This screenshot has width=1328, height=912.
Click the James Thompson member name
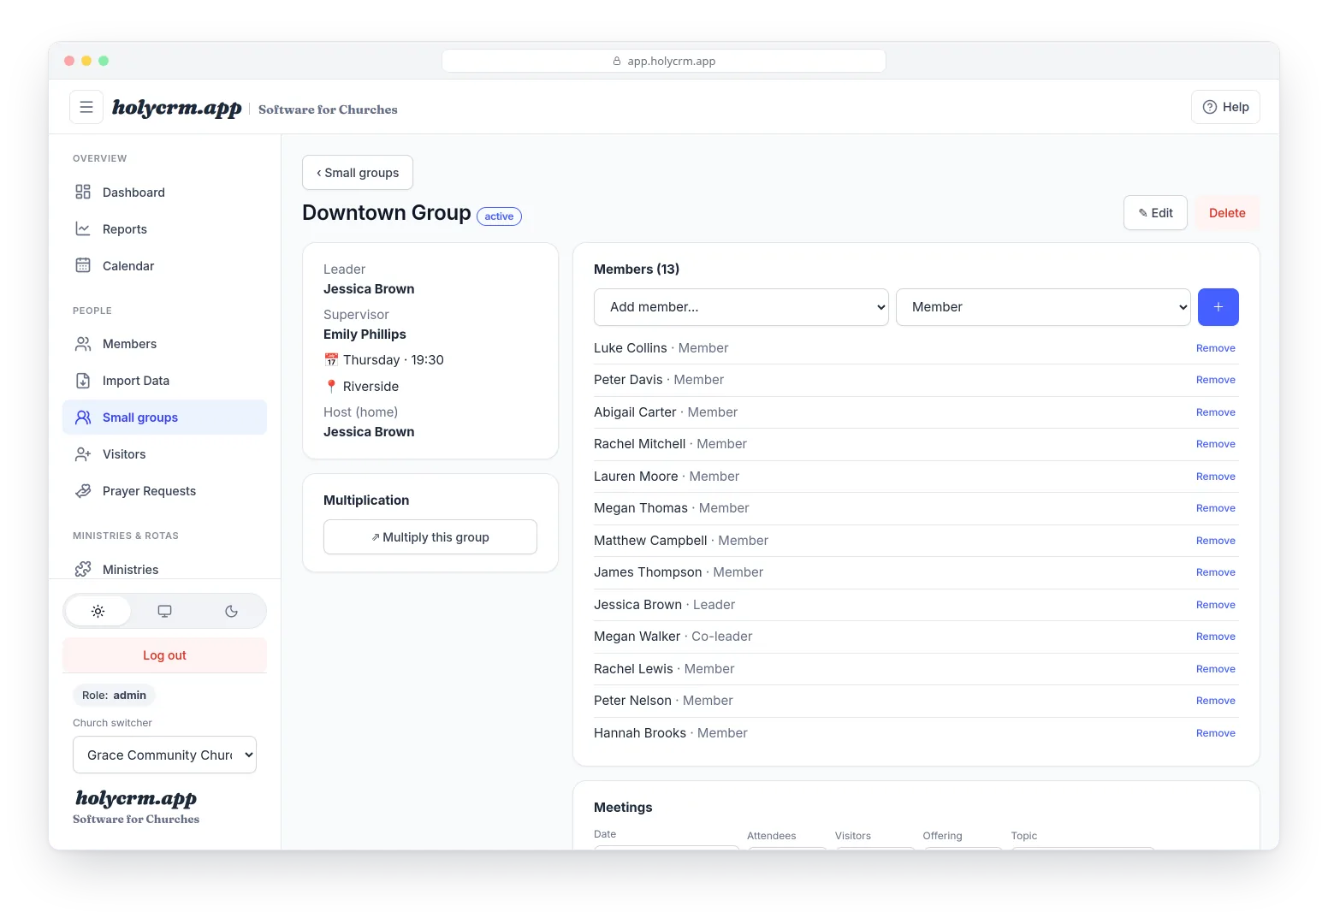pos(648,572)
